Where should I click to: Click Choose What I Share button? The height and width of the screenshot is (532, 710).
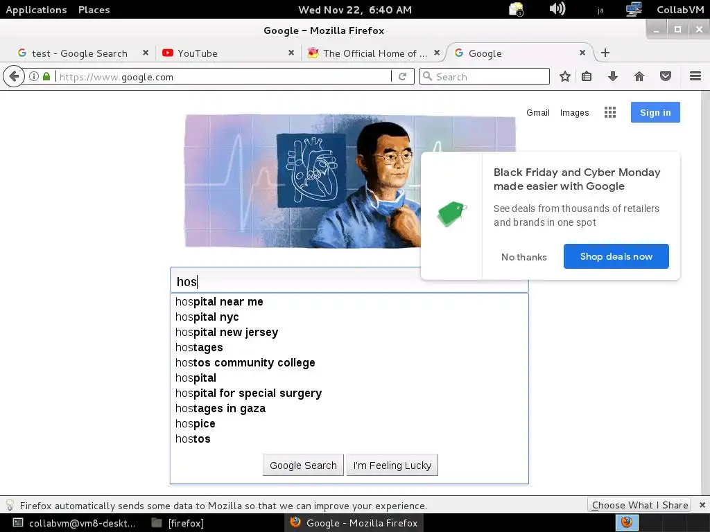639,505
